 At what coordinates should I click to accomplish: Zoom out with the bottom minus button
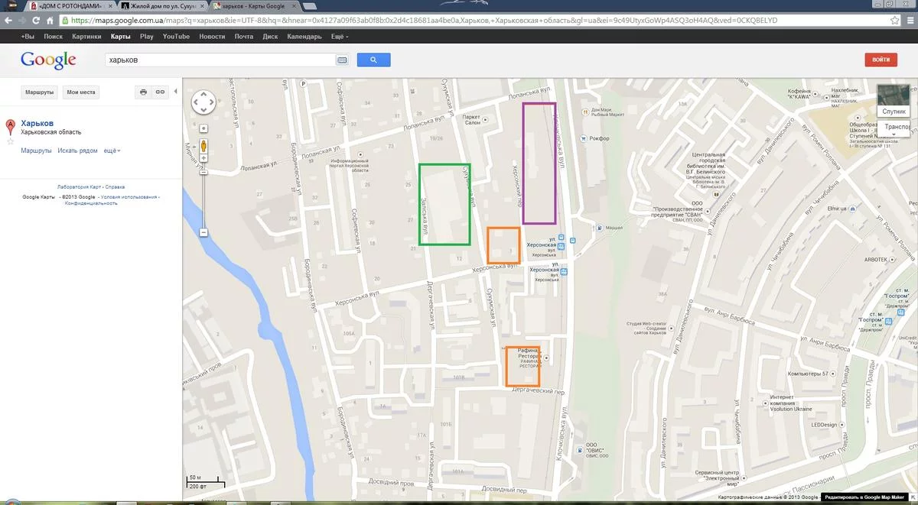click(x=203, y=232)
